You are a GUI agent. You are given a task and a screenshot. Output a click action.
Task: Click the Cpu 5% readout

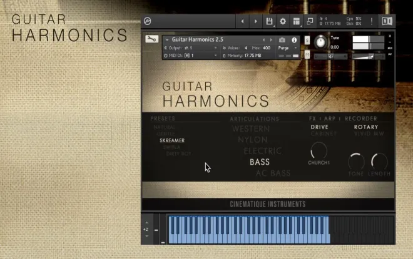pyautogui.click(x=354, y=19)
